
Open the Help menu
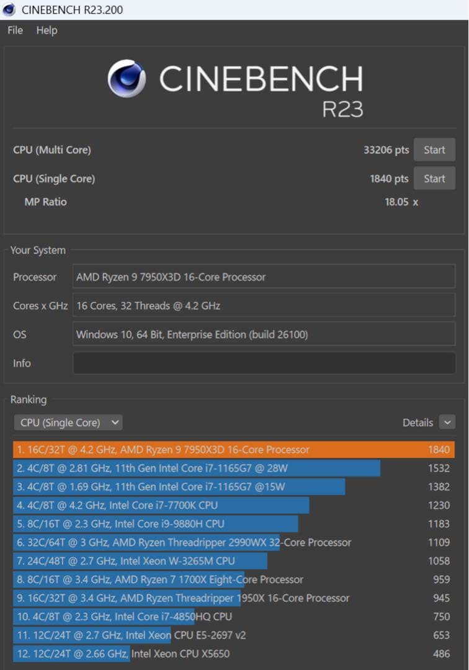(47, 30)
